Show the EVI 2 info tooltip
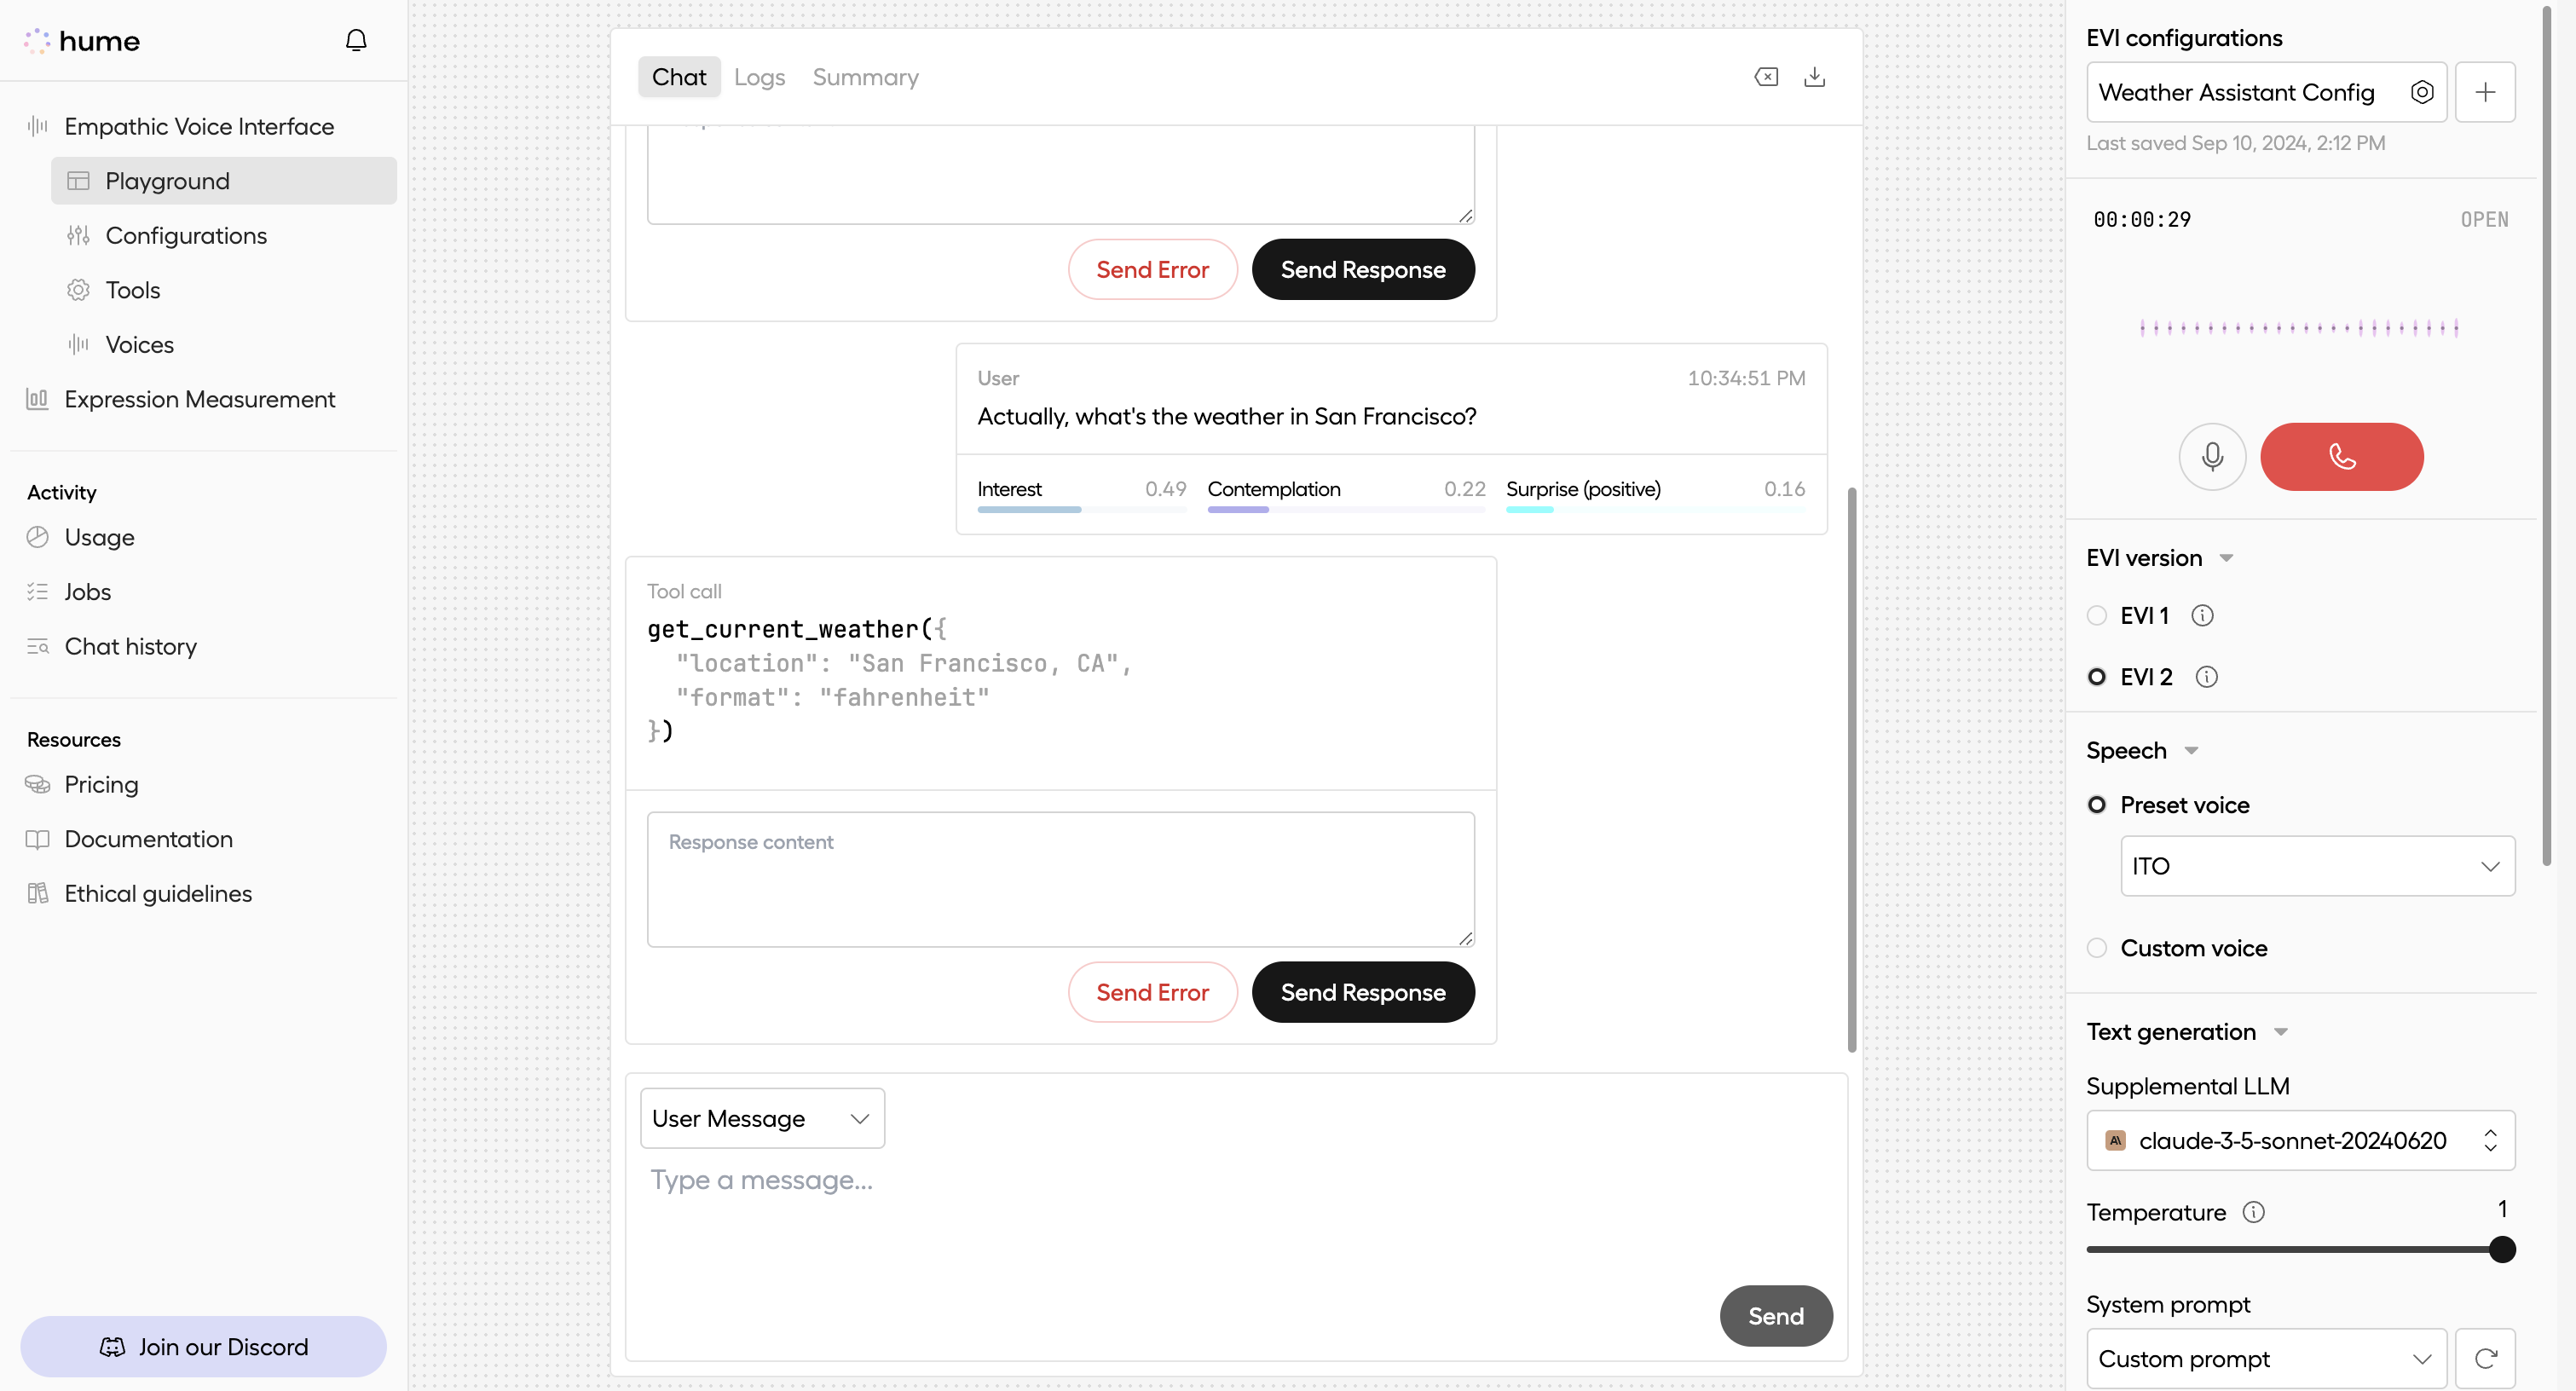The image size is (2576, 1391). pos(2206,677)
